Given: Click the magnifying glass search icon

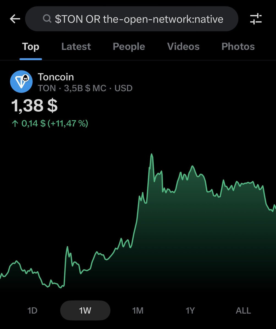Looking at the screenshot, I should tap(47, 19).
